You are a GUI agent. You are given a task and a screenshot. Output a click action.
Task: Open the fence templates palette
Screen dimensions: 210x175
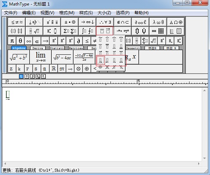(17, 31)
